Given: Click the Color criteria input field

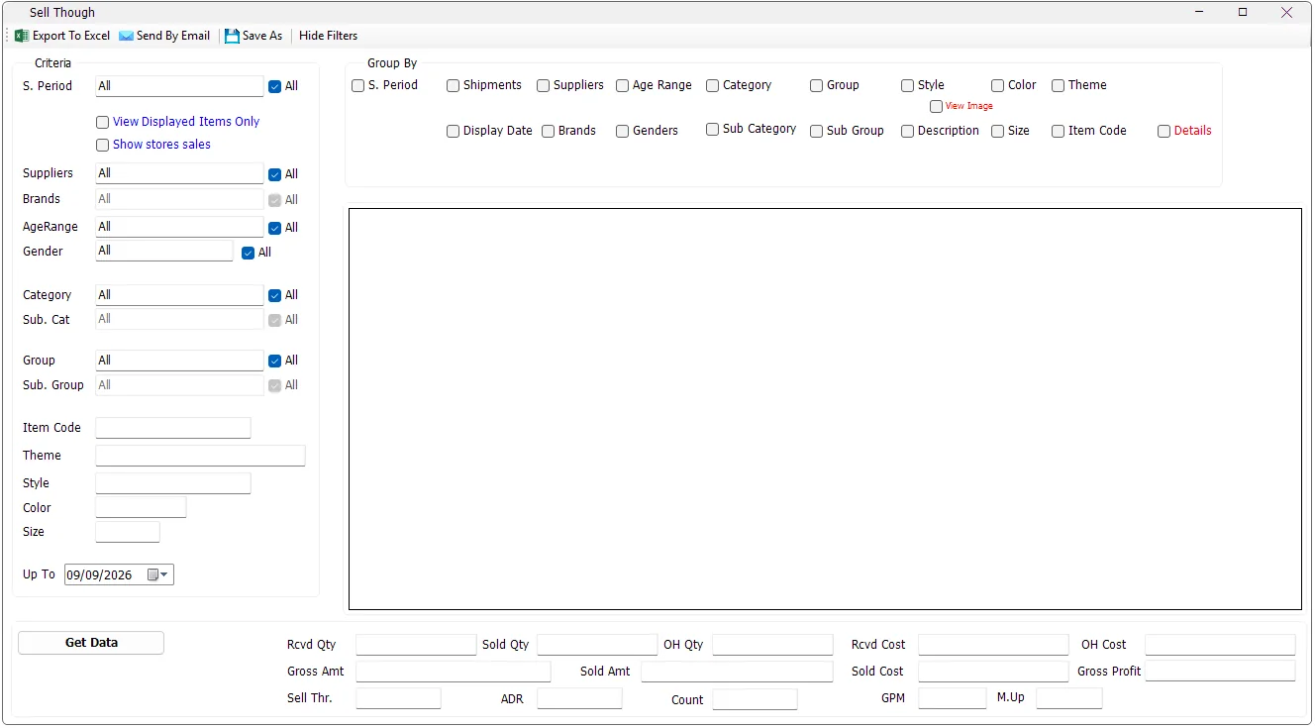Looking at the screenshot, I should pos(141,507).
